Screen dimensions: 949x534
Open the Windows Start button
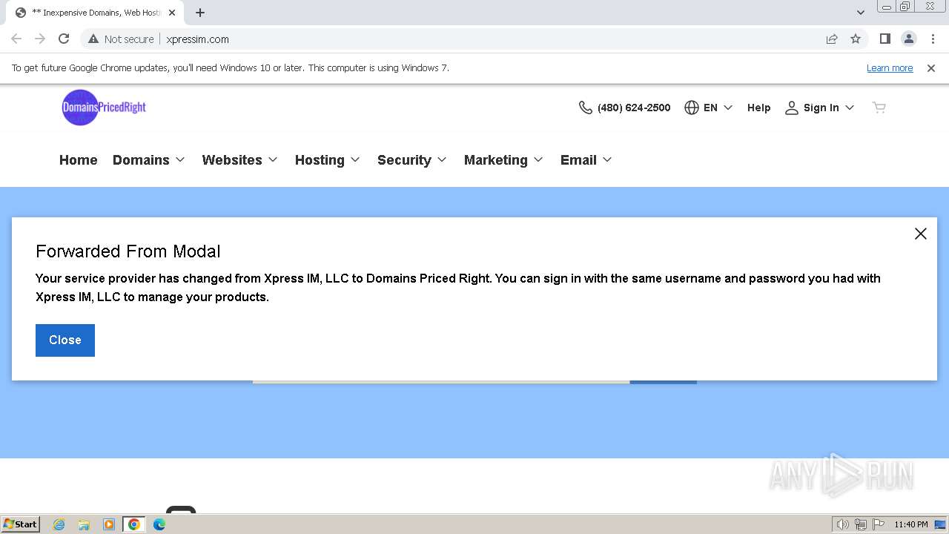pyautogui.click(x=21, y=524)
